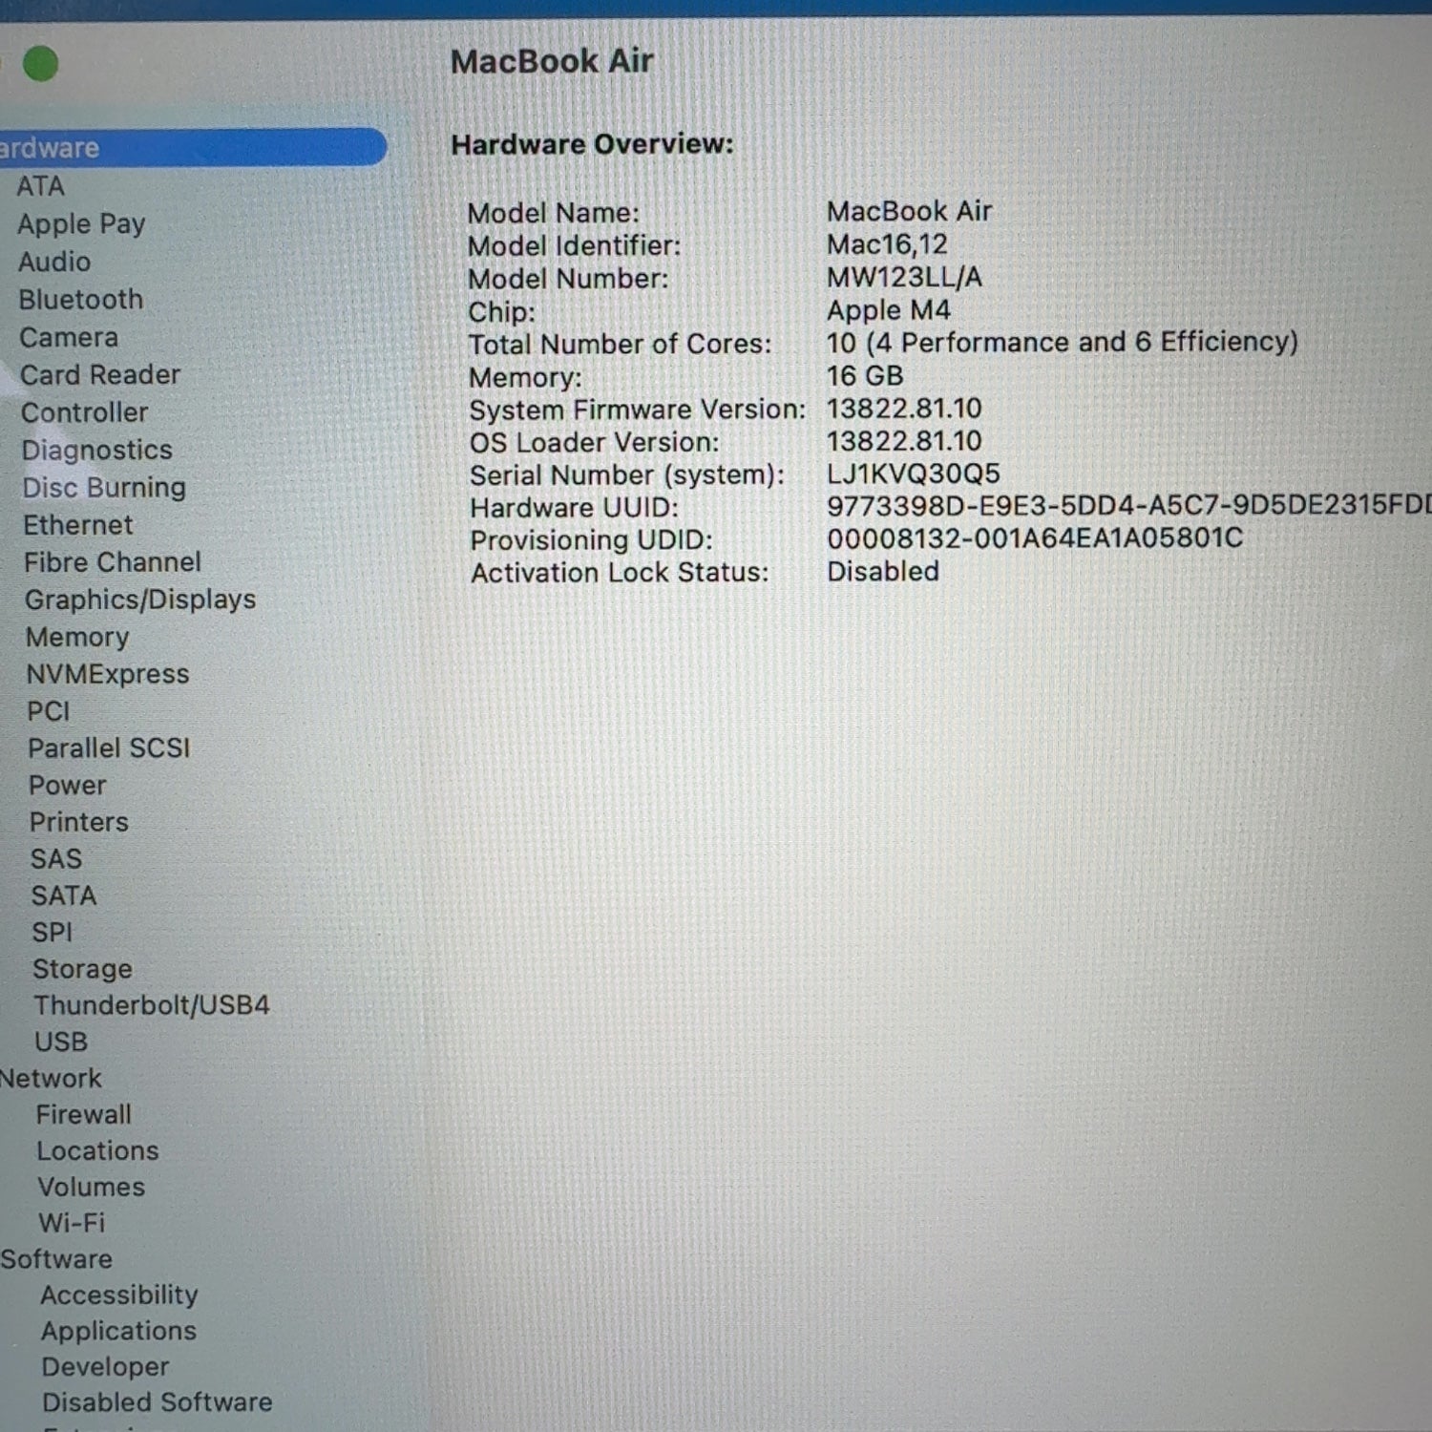Open the NVMExpress section
This screenshot has height=1432, width=1432.
[x=107, y=674]
